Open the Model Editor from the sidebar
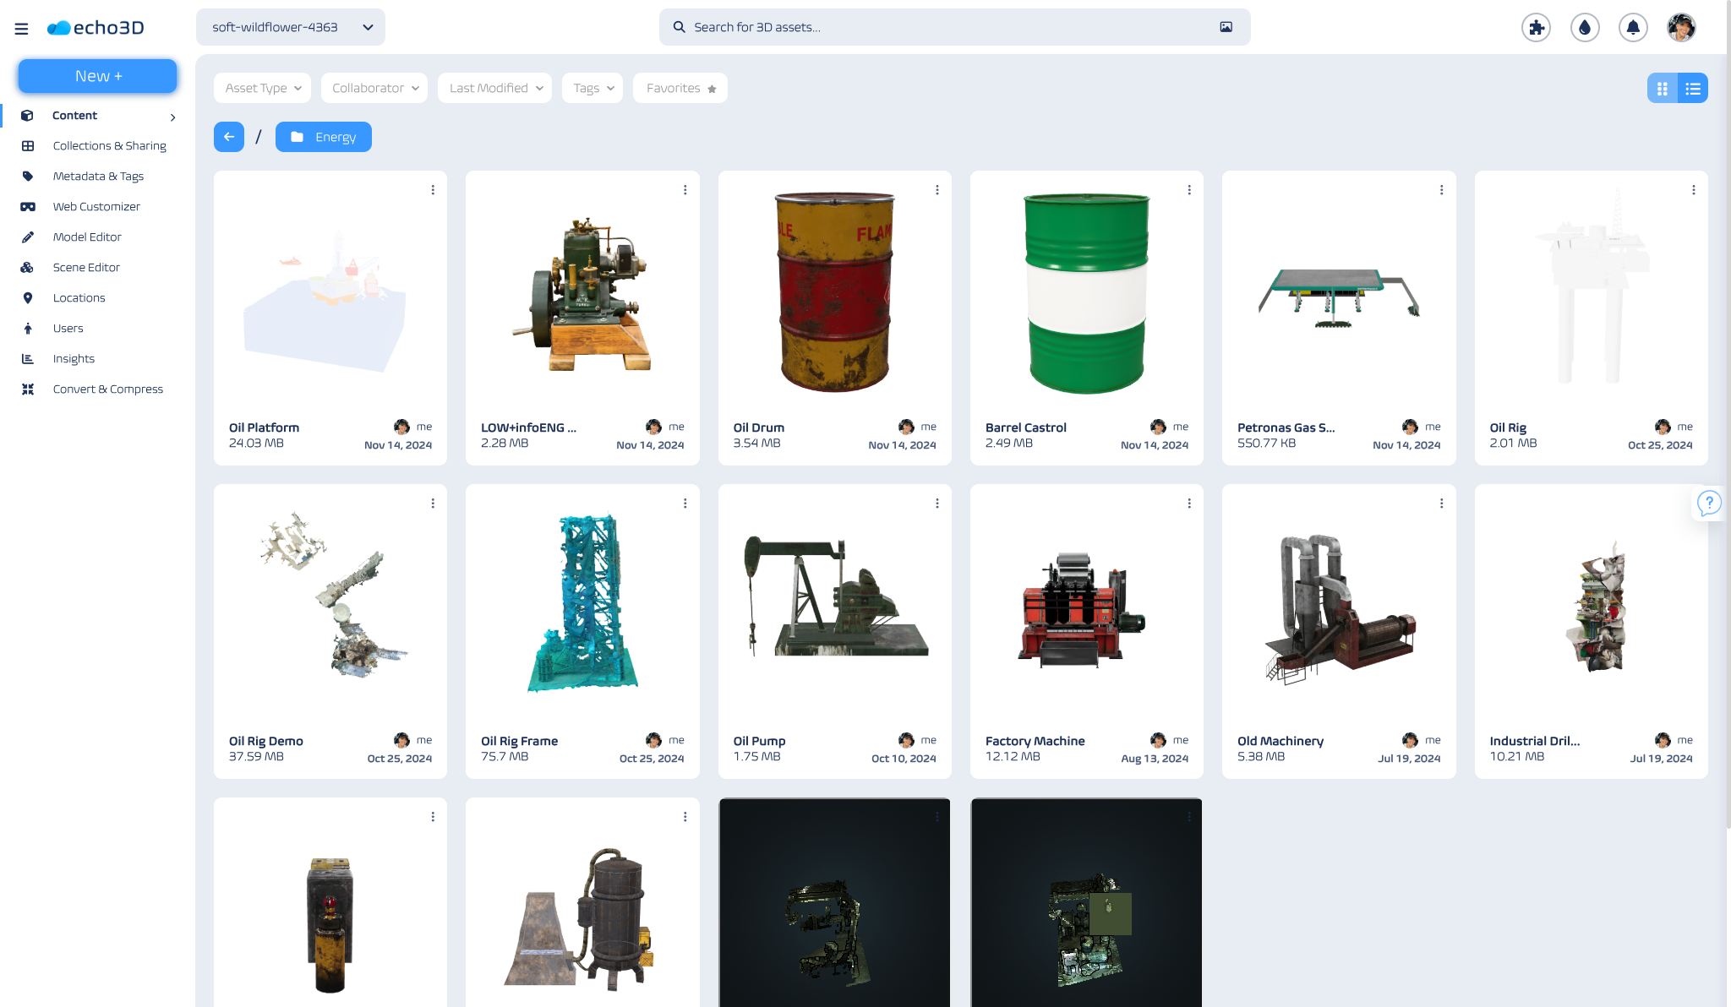 (87, 237)
